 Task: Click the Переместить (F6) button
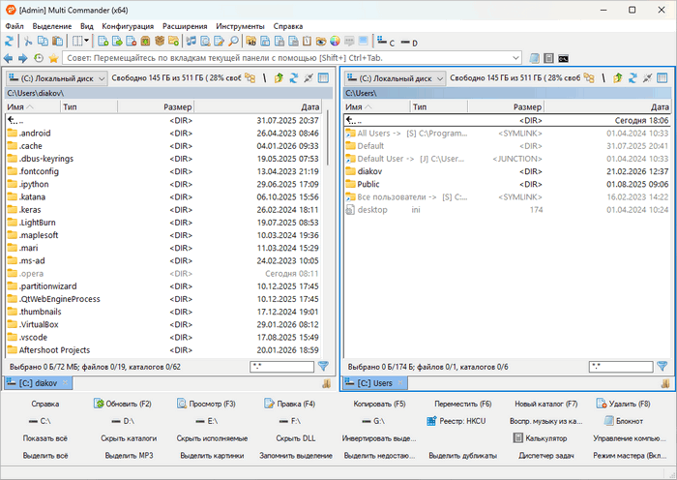pos(463,404)
